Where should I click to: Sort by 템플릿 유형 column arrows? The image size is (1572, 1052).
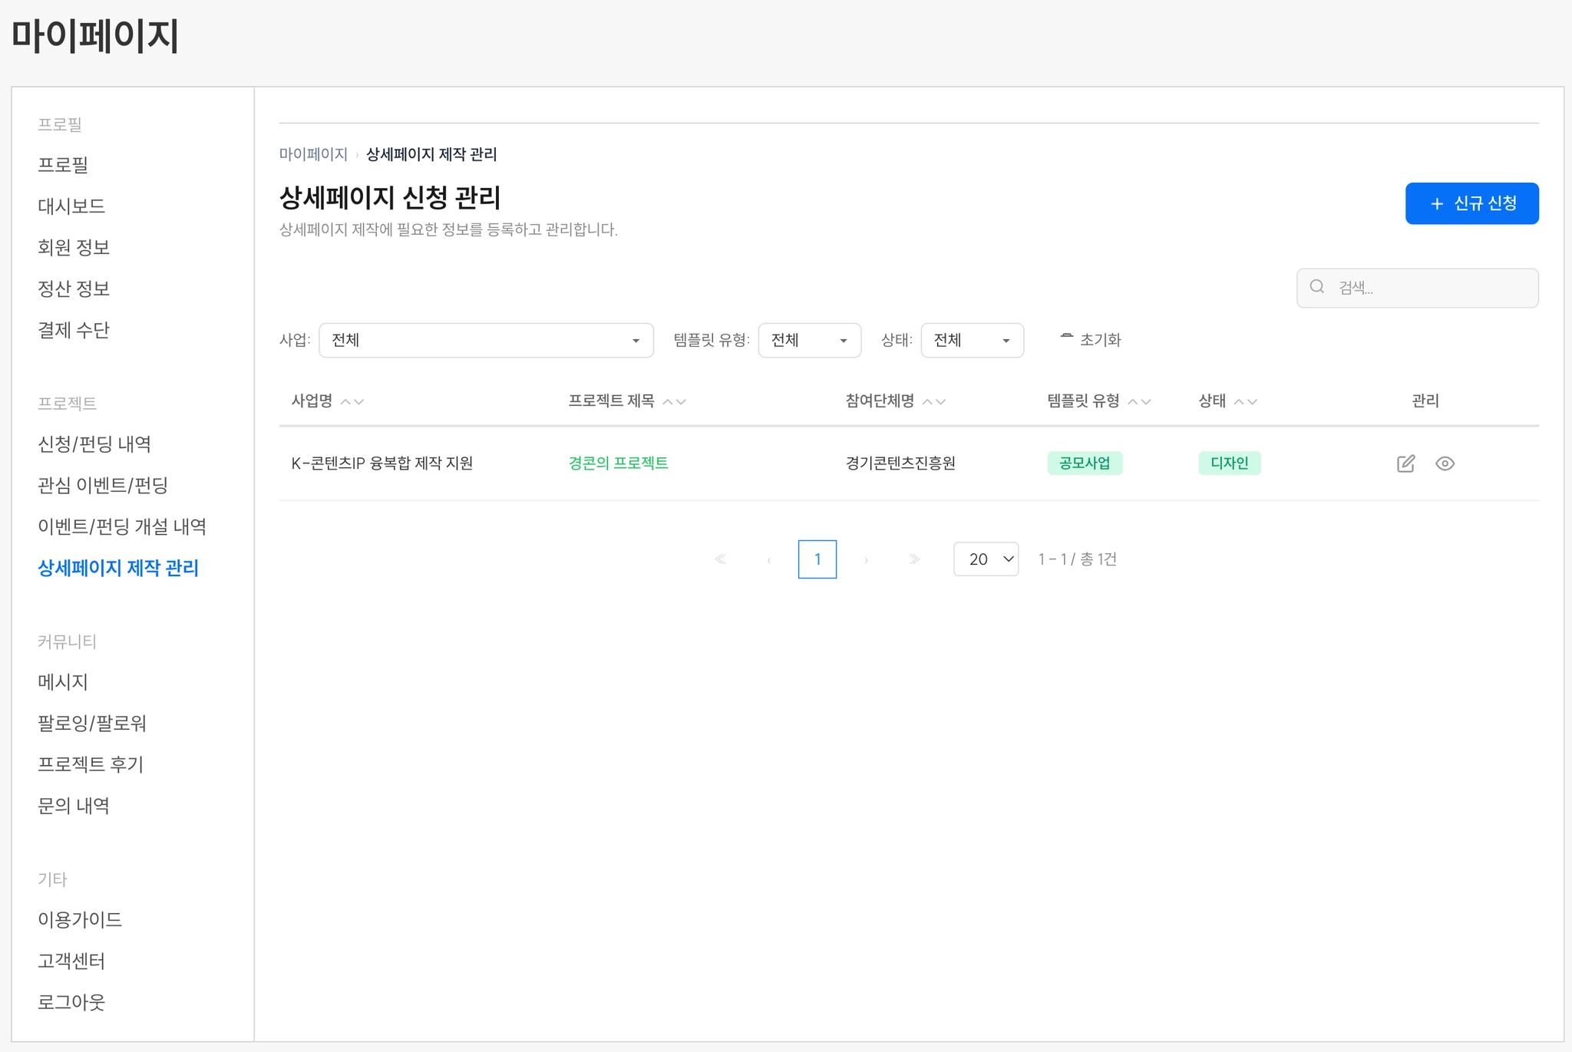click(1139, 401)
